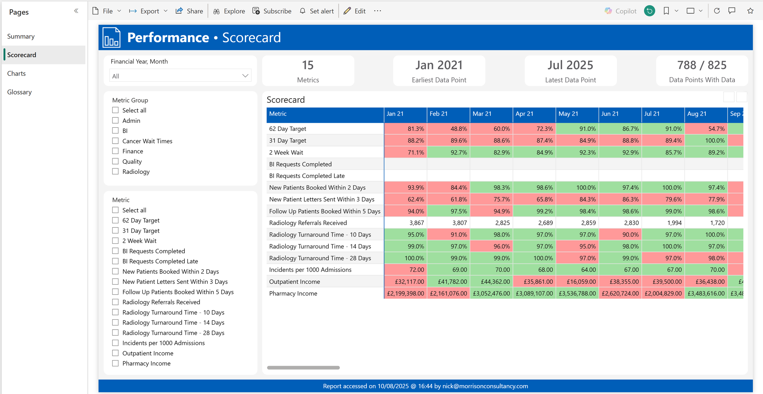Enable the Pharmacy Income metric checkbox
The image size is (763, 394).
(115, 363)
